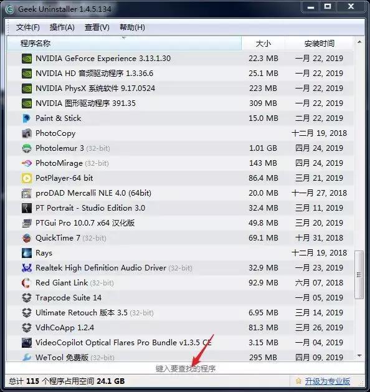Select proDAD Mercalli NLE 4.0 entry
Viewport: 370px width, 392px height.
coord(180,193)
